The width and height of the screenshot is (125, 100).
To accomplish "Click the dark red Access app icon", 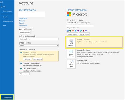I will tap(83, 31).
